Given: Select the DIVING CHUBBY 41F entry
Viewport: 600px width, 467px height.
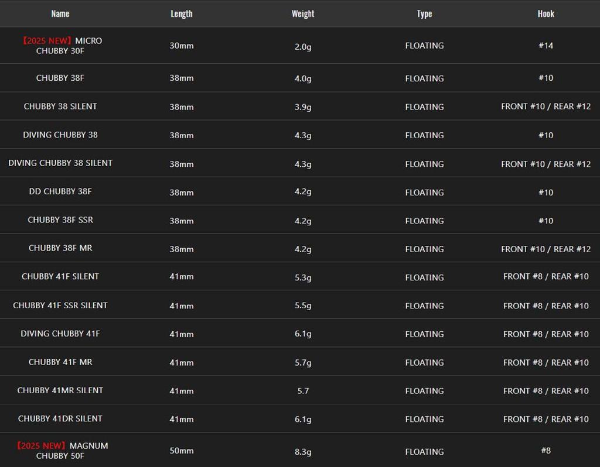Looking at the screenshot, I should [60, 334].
